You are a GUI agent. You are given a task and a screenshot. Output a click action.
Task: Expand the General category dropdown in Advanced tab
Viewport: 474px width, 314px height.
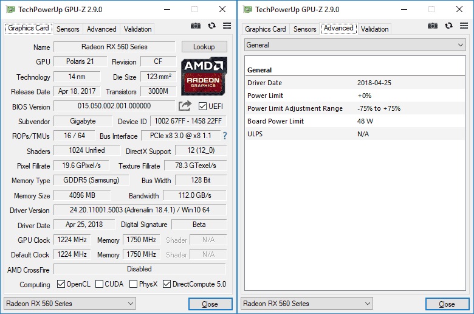click(x=355, y=45)
